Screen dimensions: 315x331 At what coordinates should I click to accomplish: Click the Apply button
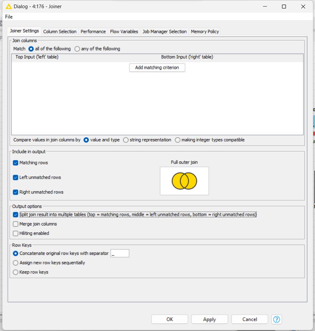point(209,319)
